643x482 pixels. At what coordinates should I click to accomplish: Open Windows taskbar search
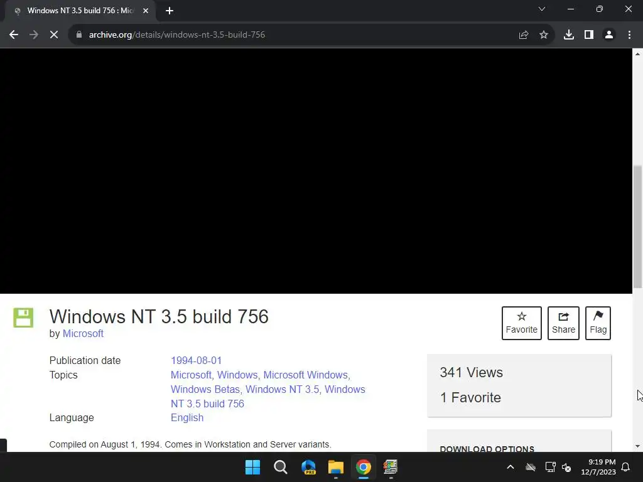point(281,467)
